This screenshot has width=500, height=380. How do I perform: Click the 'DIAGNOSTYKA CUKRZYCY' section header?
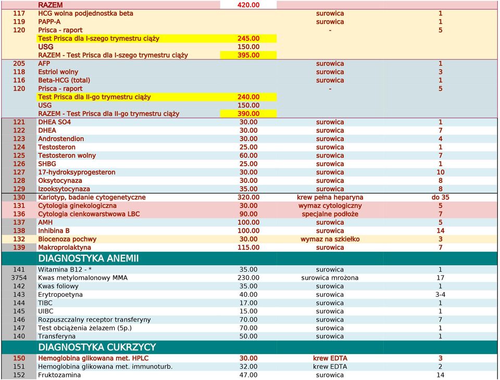(97, 347)
